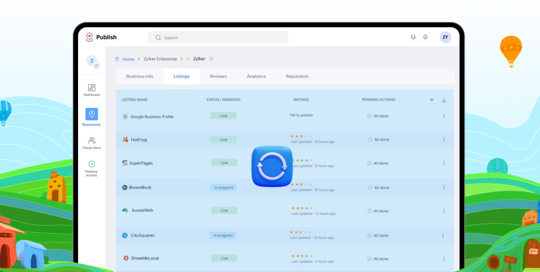Switch to the Analytics tab
This screenshot has height=272, width=540.
click(256, 76)
